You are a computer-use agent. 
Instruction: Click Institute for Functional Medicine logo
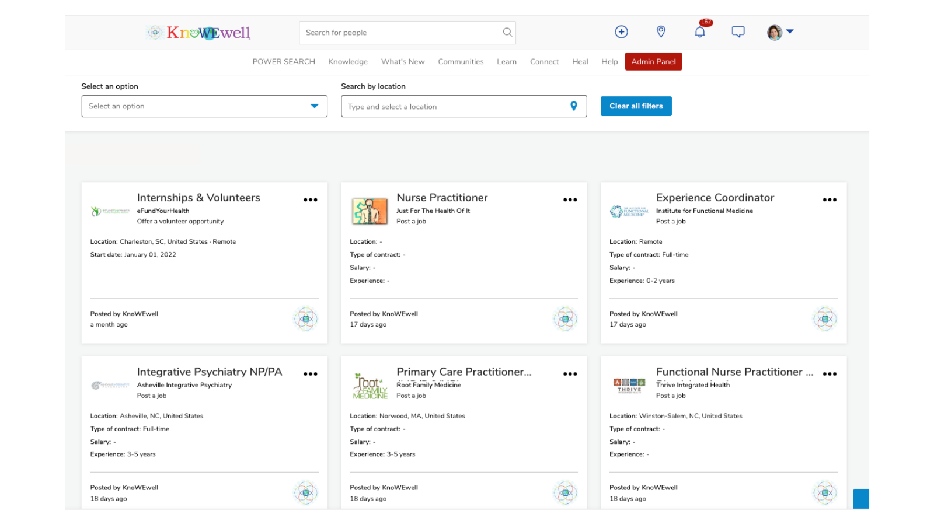tap(629, 211)
